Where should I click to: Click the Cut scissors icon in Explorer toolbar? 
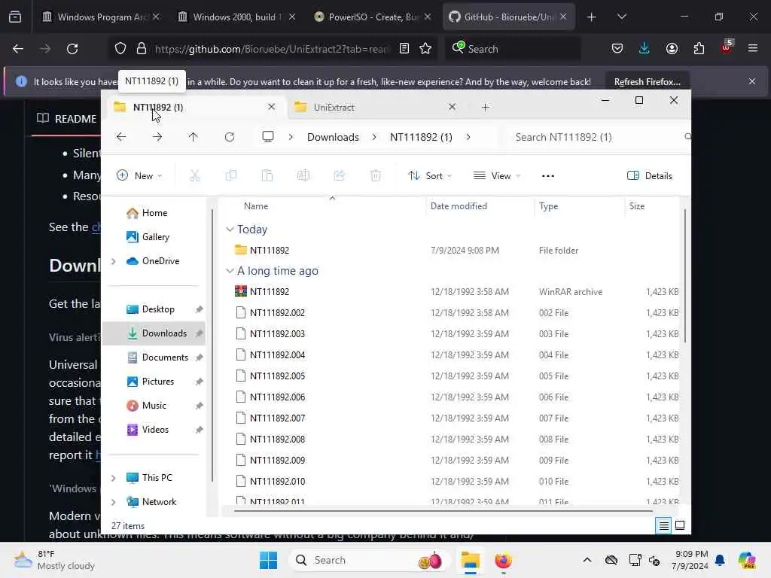tap(195, 176)
